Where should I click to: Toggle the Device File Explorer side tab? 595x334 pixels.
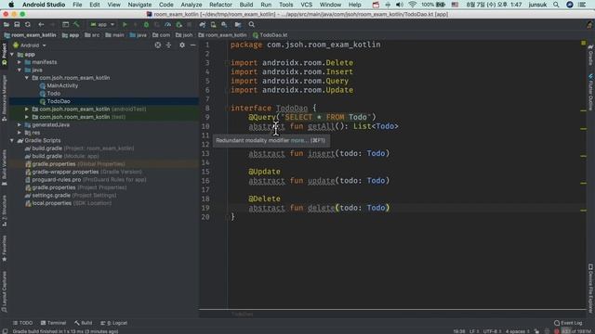point(590,289)
